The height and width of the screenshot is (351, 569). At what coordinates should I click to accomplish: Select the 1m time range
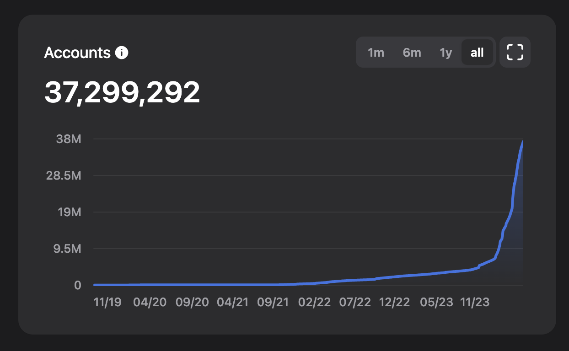(376, 53)
